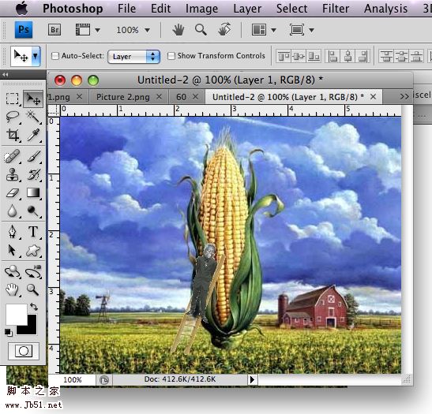The height and width of the screenshot is (414, 432).
Task: Select the Zoom tool in toolbox
Action: click(32, 289)
